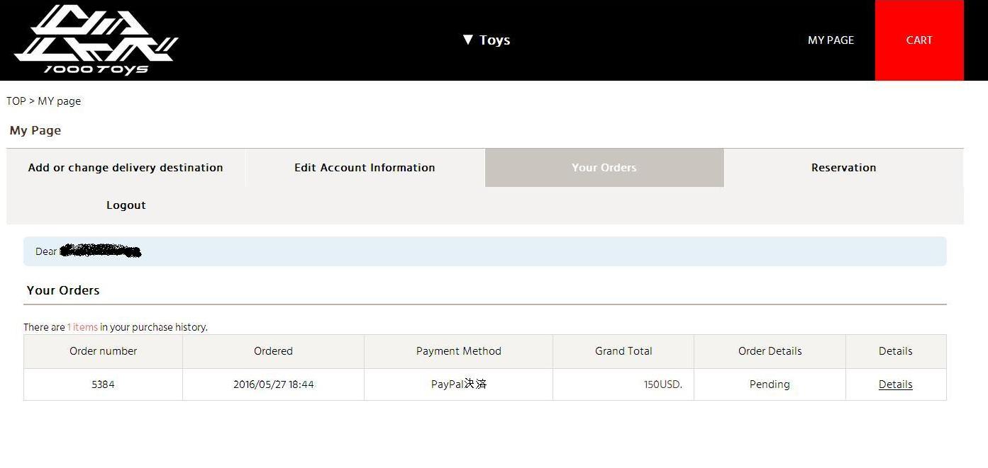Viewport: 988px width, 468px height.
Task: Click order number 5384
Action: pos(103,384)
